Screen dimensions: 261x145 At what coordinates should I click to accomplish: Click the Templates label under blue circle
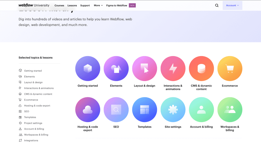(x=144, y=127)
